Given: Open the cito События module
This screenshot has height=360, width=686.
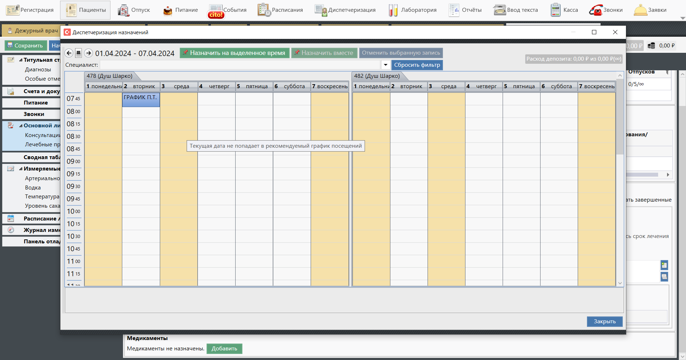Looking at the screenshot, I should tap(227, 11).
